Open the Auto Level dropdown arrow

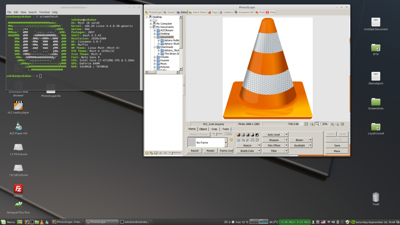pyautogui.click(x=286, y=135)
